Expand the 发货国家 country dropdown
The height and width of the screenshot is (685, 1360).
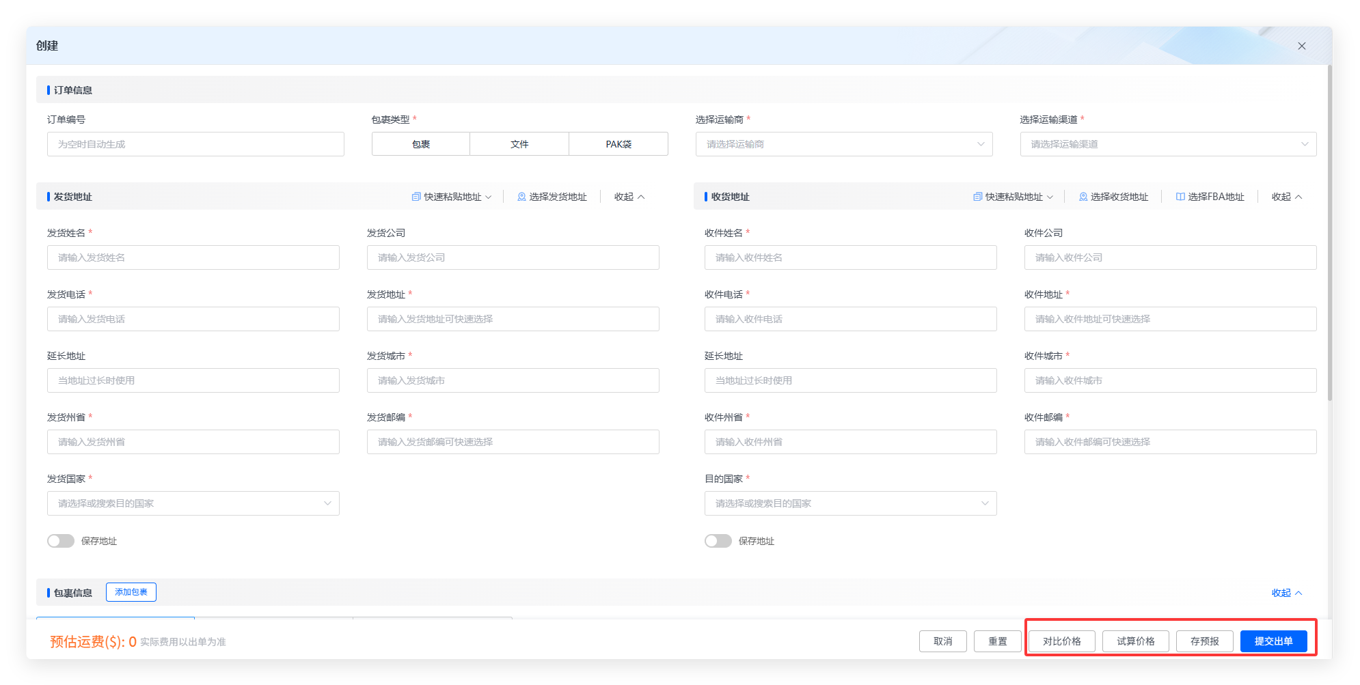point(193,503)
